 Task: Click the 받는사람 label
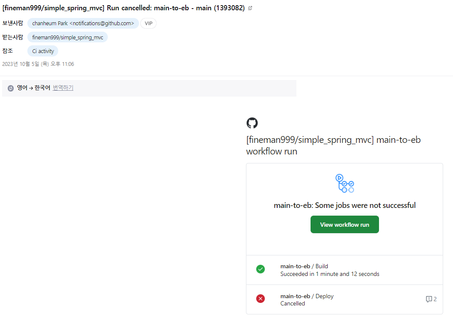[12, 37]
